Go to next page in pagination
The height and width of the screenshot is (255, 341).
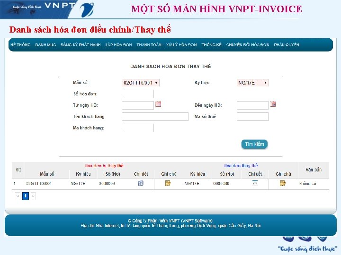coord(33,196)
